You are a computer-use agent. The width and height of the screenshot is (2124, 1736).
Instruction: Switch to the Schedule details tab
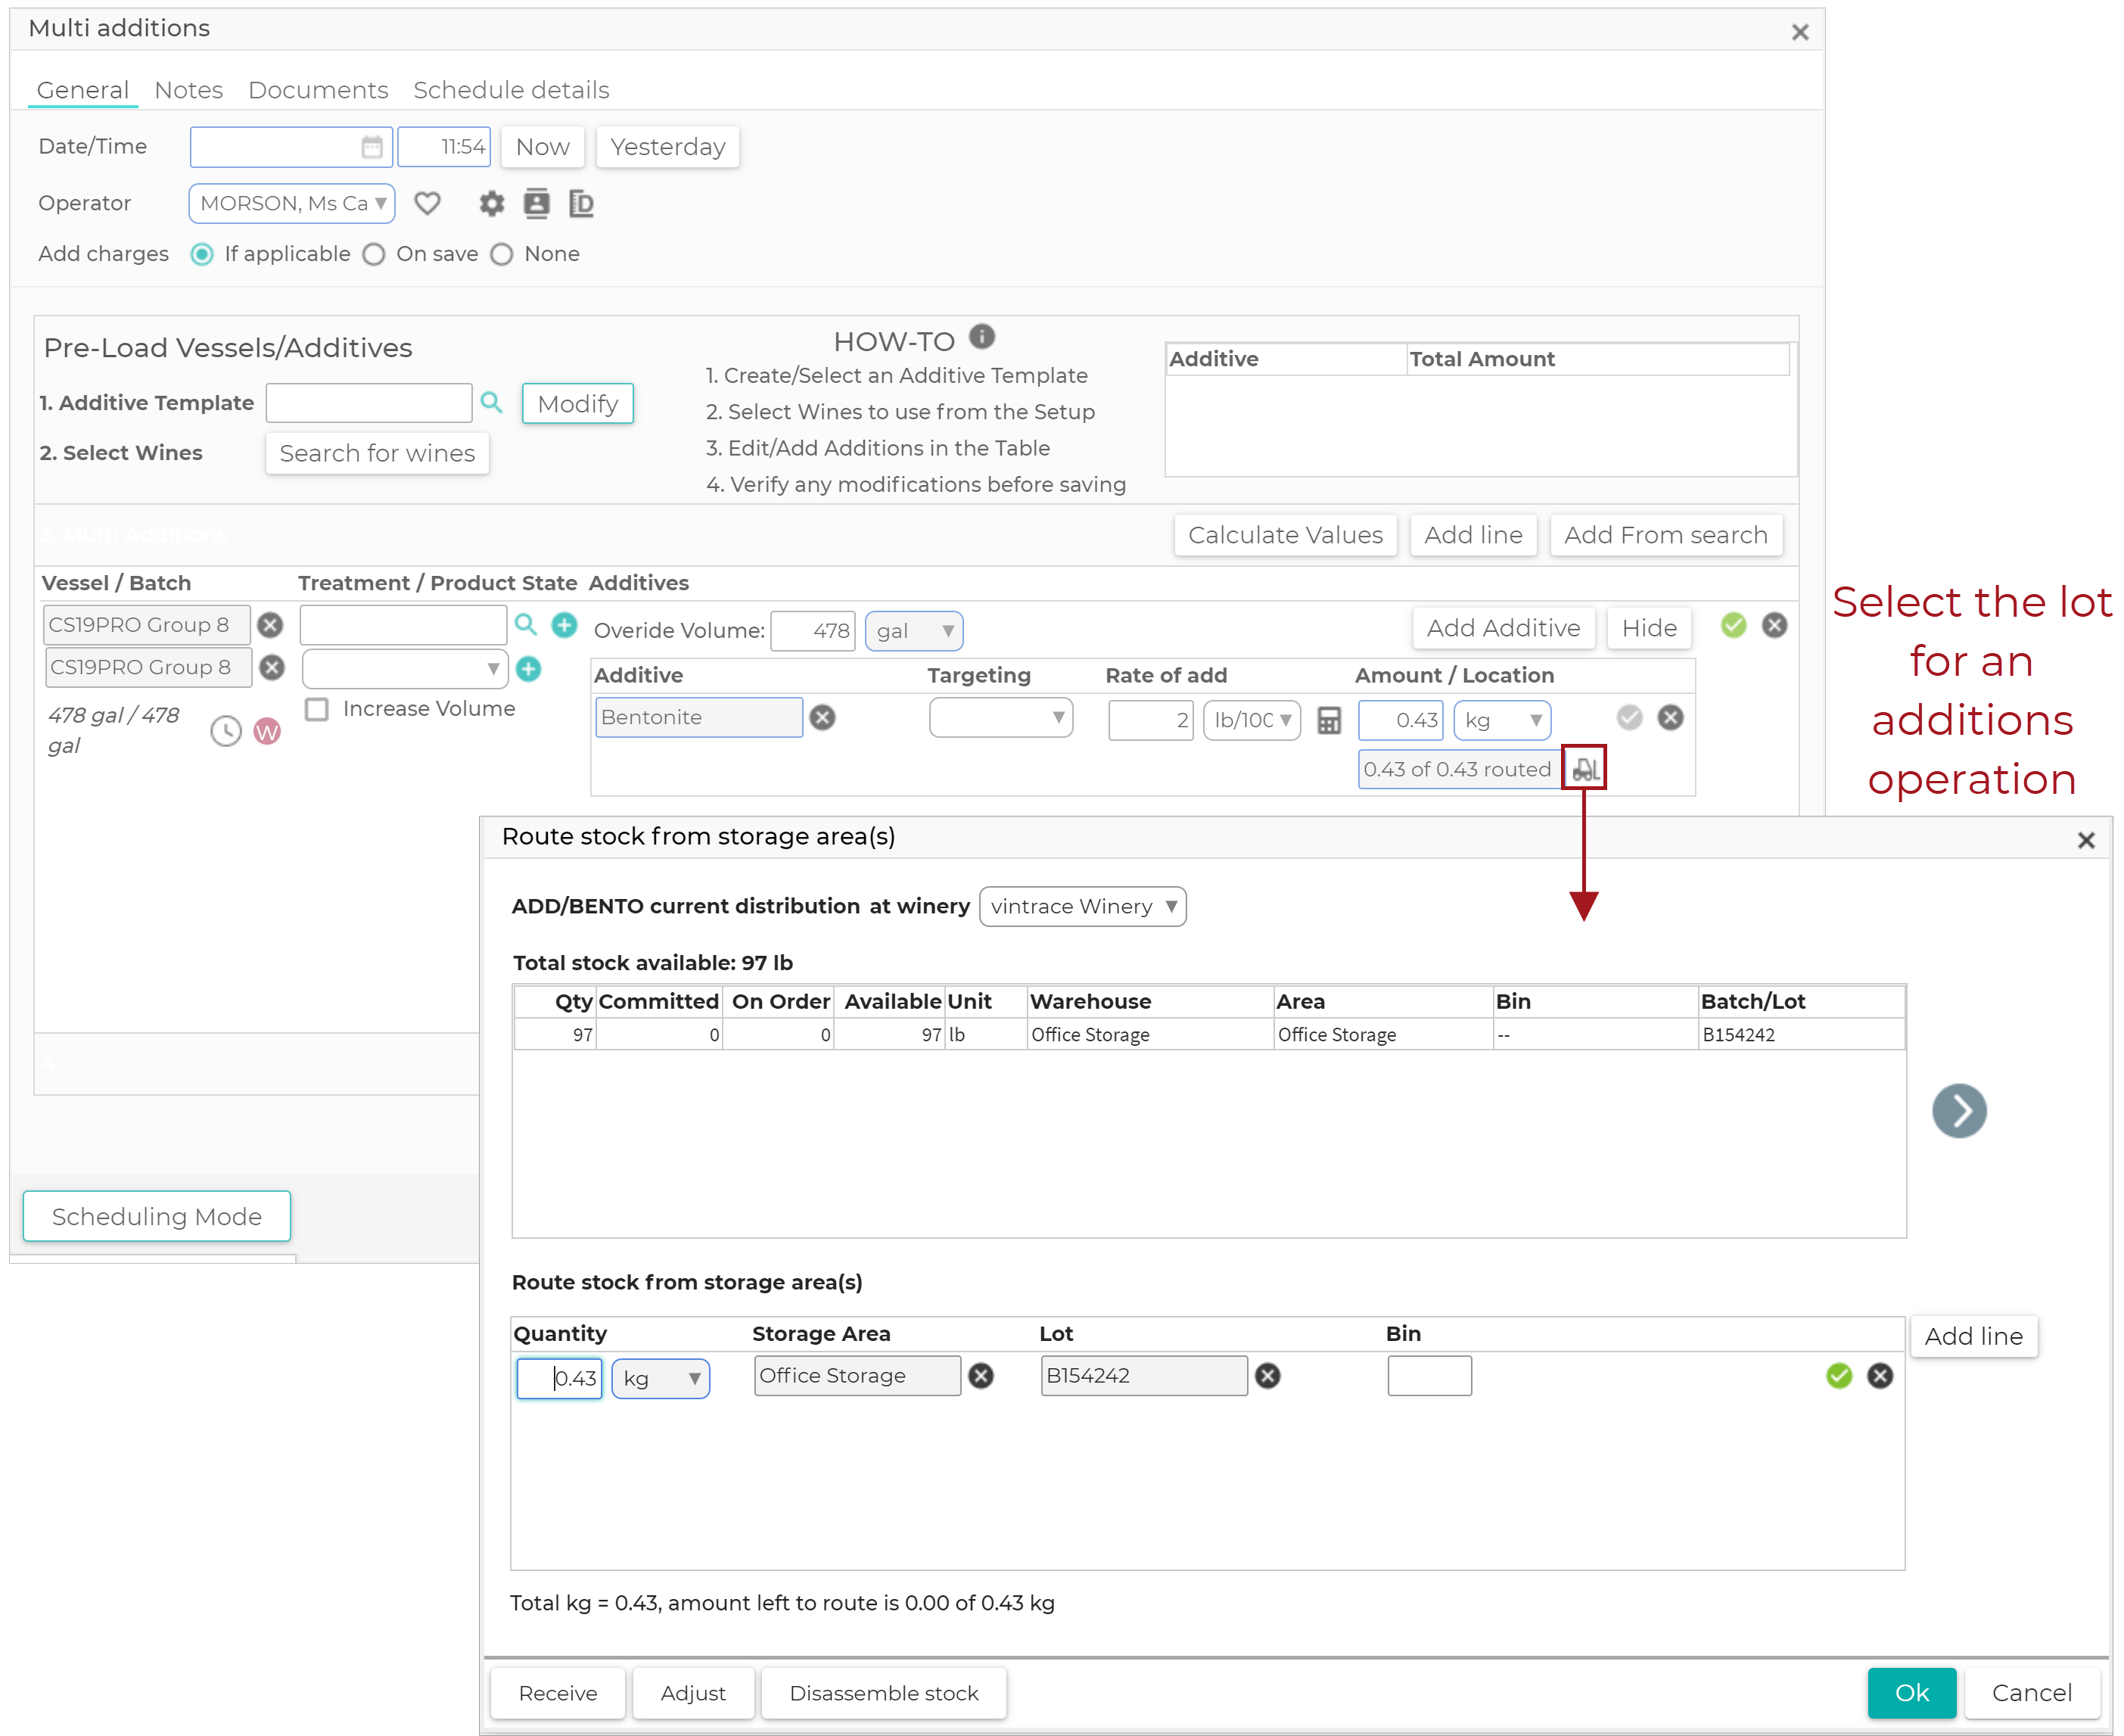511,89
